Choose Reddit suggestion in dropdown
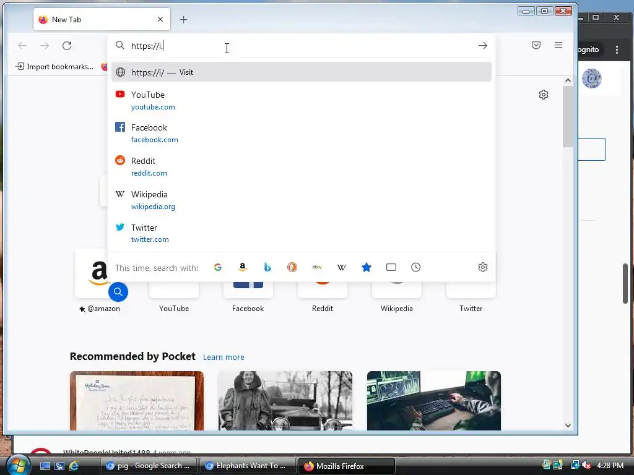Viewport: 634px width, 475px height. click(302, 166)
